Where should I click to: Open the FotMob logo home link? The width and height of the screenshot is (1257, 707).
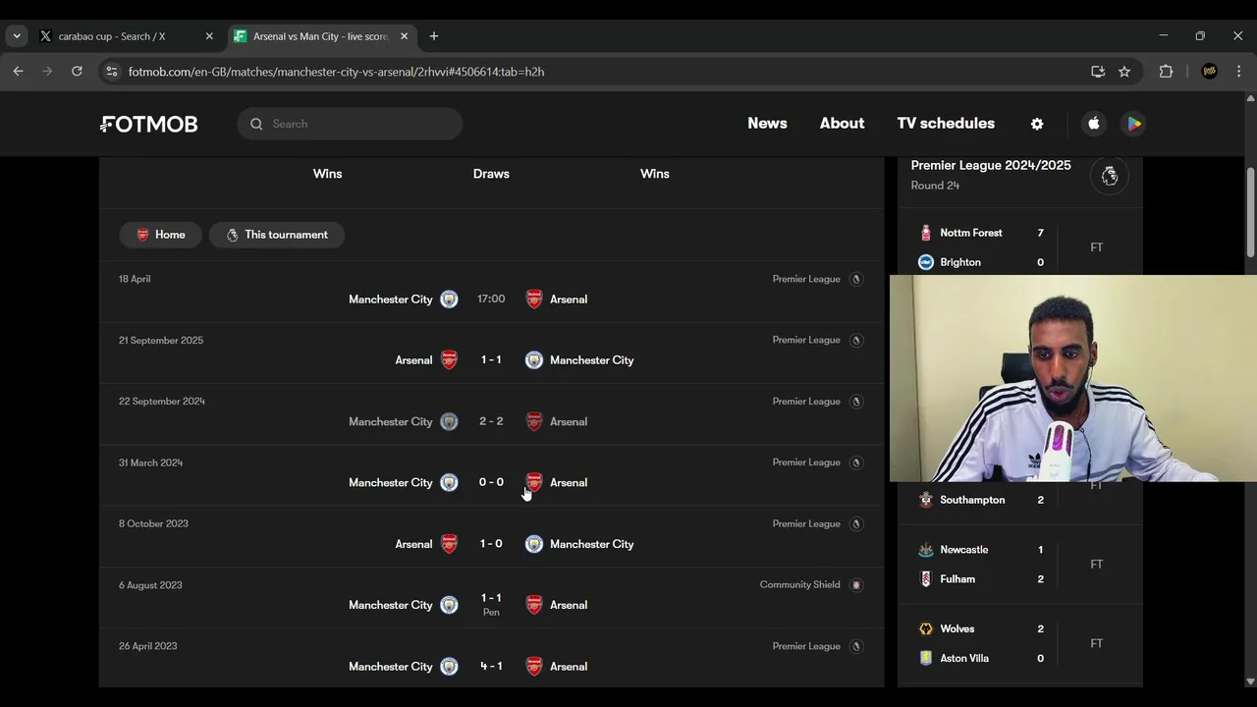(x=149, y=124)
